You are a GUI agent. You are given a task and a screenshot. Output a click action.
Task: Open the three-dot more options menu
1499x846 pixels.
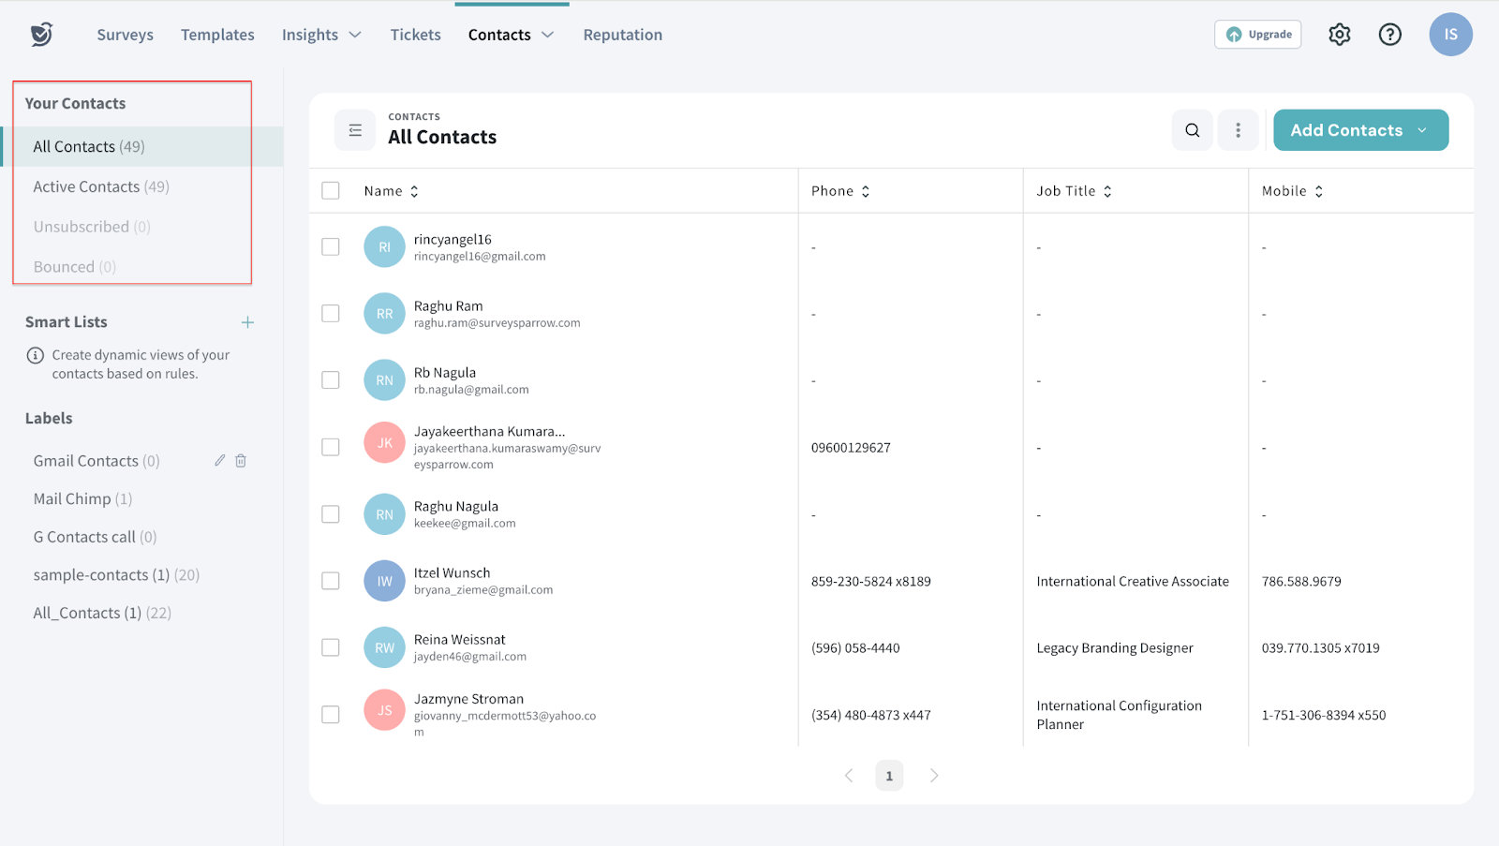point(1238,130)
